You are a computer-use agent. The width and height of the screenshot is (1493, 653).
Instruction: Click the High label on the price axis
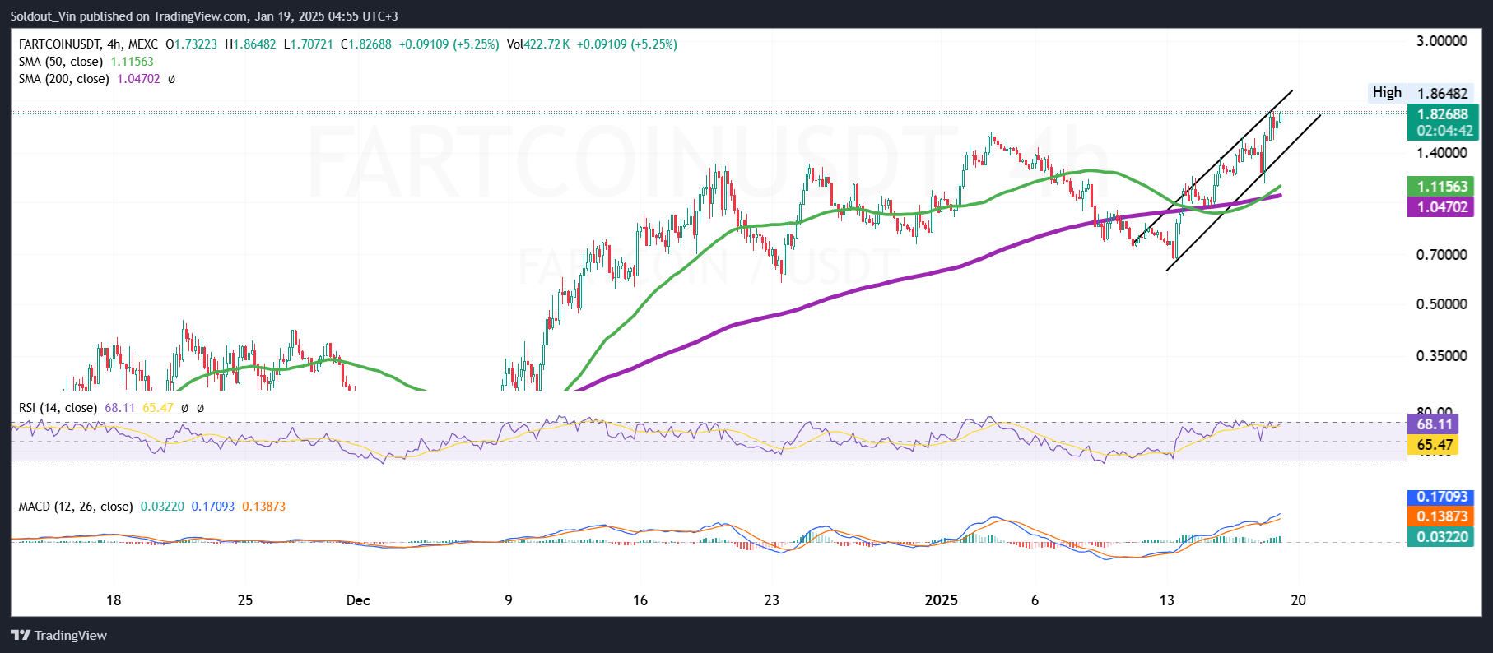1387,92
